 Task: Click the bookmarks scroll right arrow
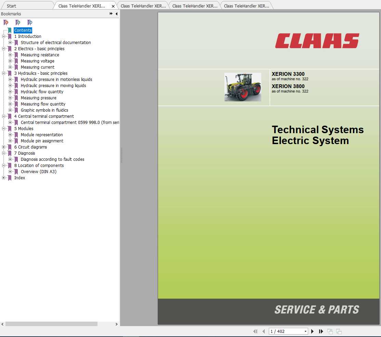pos(116,324)
